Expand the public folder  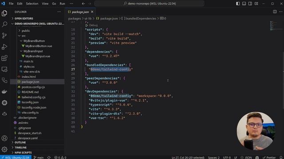click(26, 30)
